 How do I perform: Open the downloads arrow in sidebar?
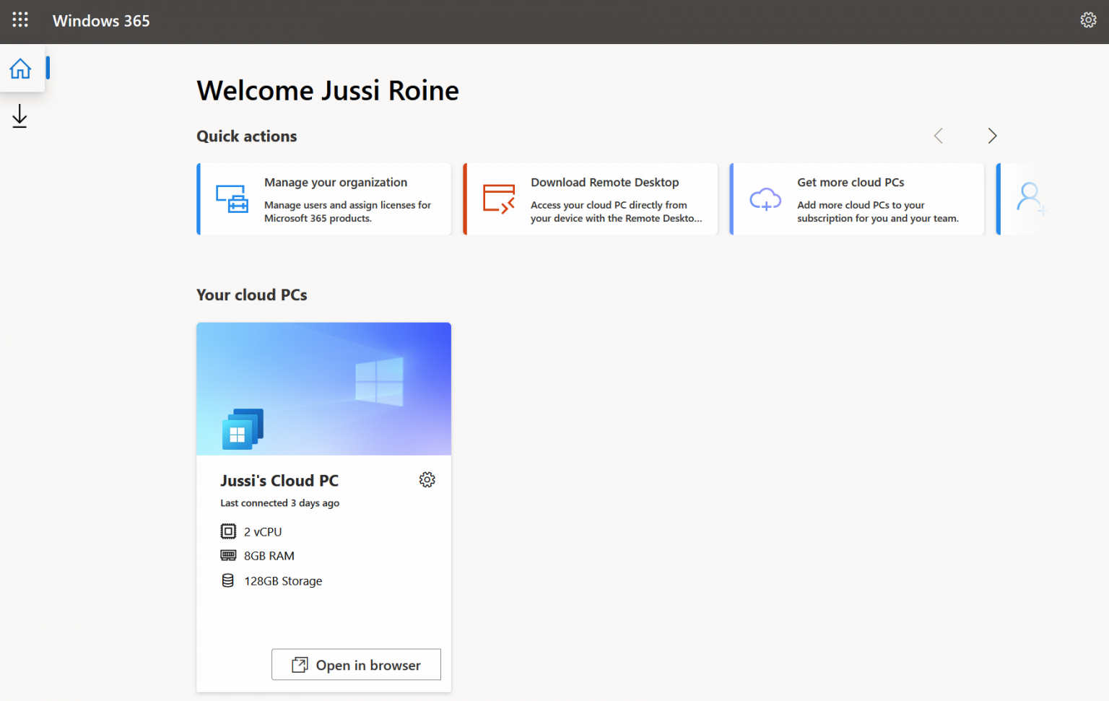[19, 116]
